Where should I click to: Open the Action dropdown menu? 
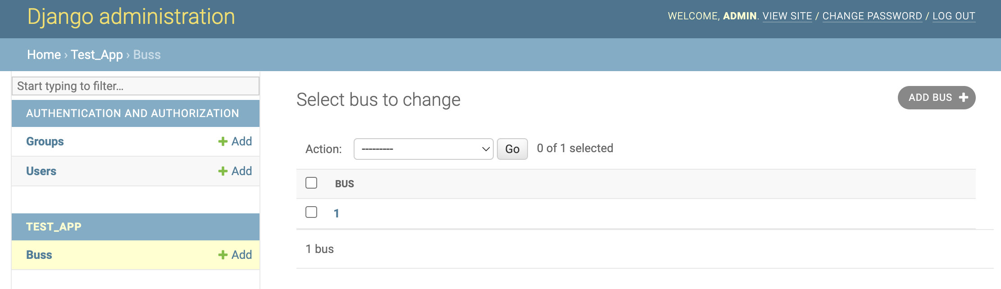[423, 149]
